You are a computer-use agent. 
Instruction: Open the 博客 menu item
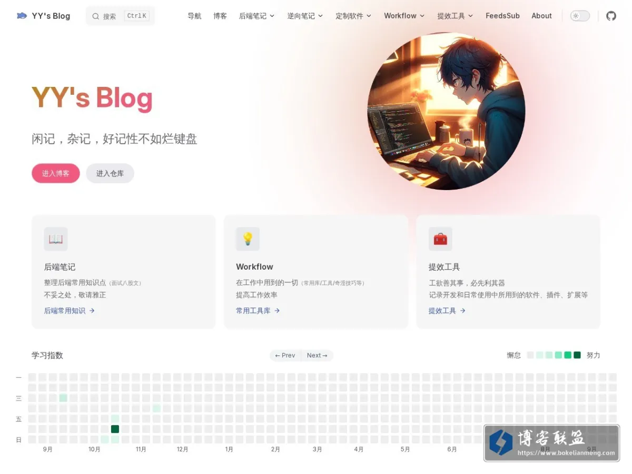coord(220,16)
